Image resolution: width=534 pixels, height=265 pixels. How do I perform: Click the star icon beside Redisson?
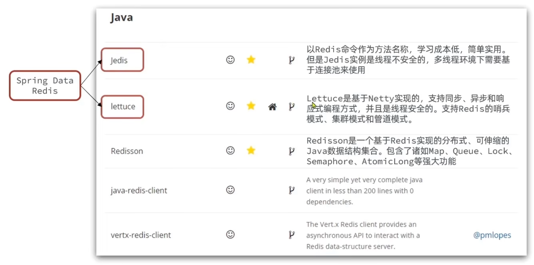click(x=251, y=150)
